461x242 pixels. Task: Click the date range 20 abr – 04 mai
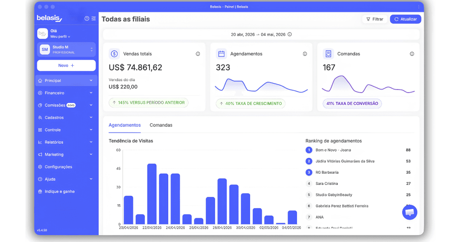[258, 35]
